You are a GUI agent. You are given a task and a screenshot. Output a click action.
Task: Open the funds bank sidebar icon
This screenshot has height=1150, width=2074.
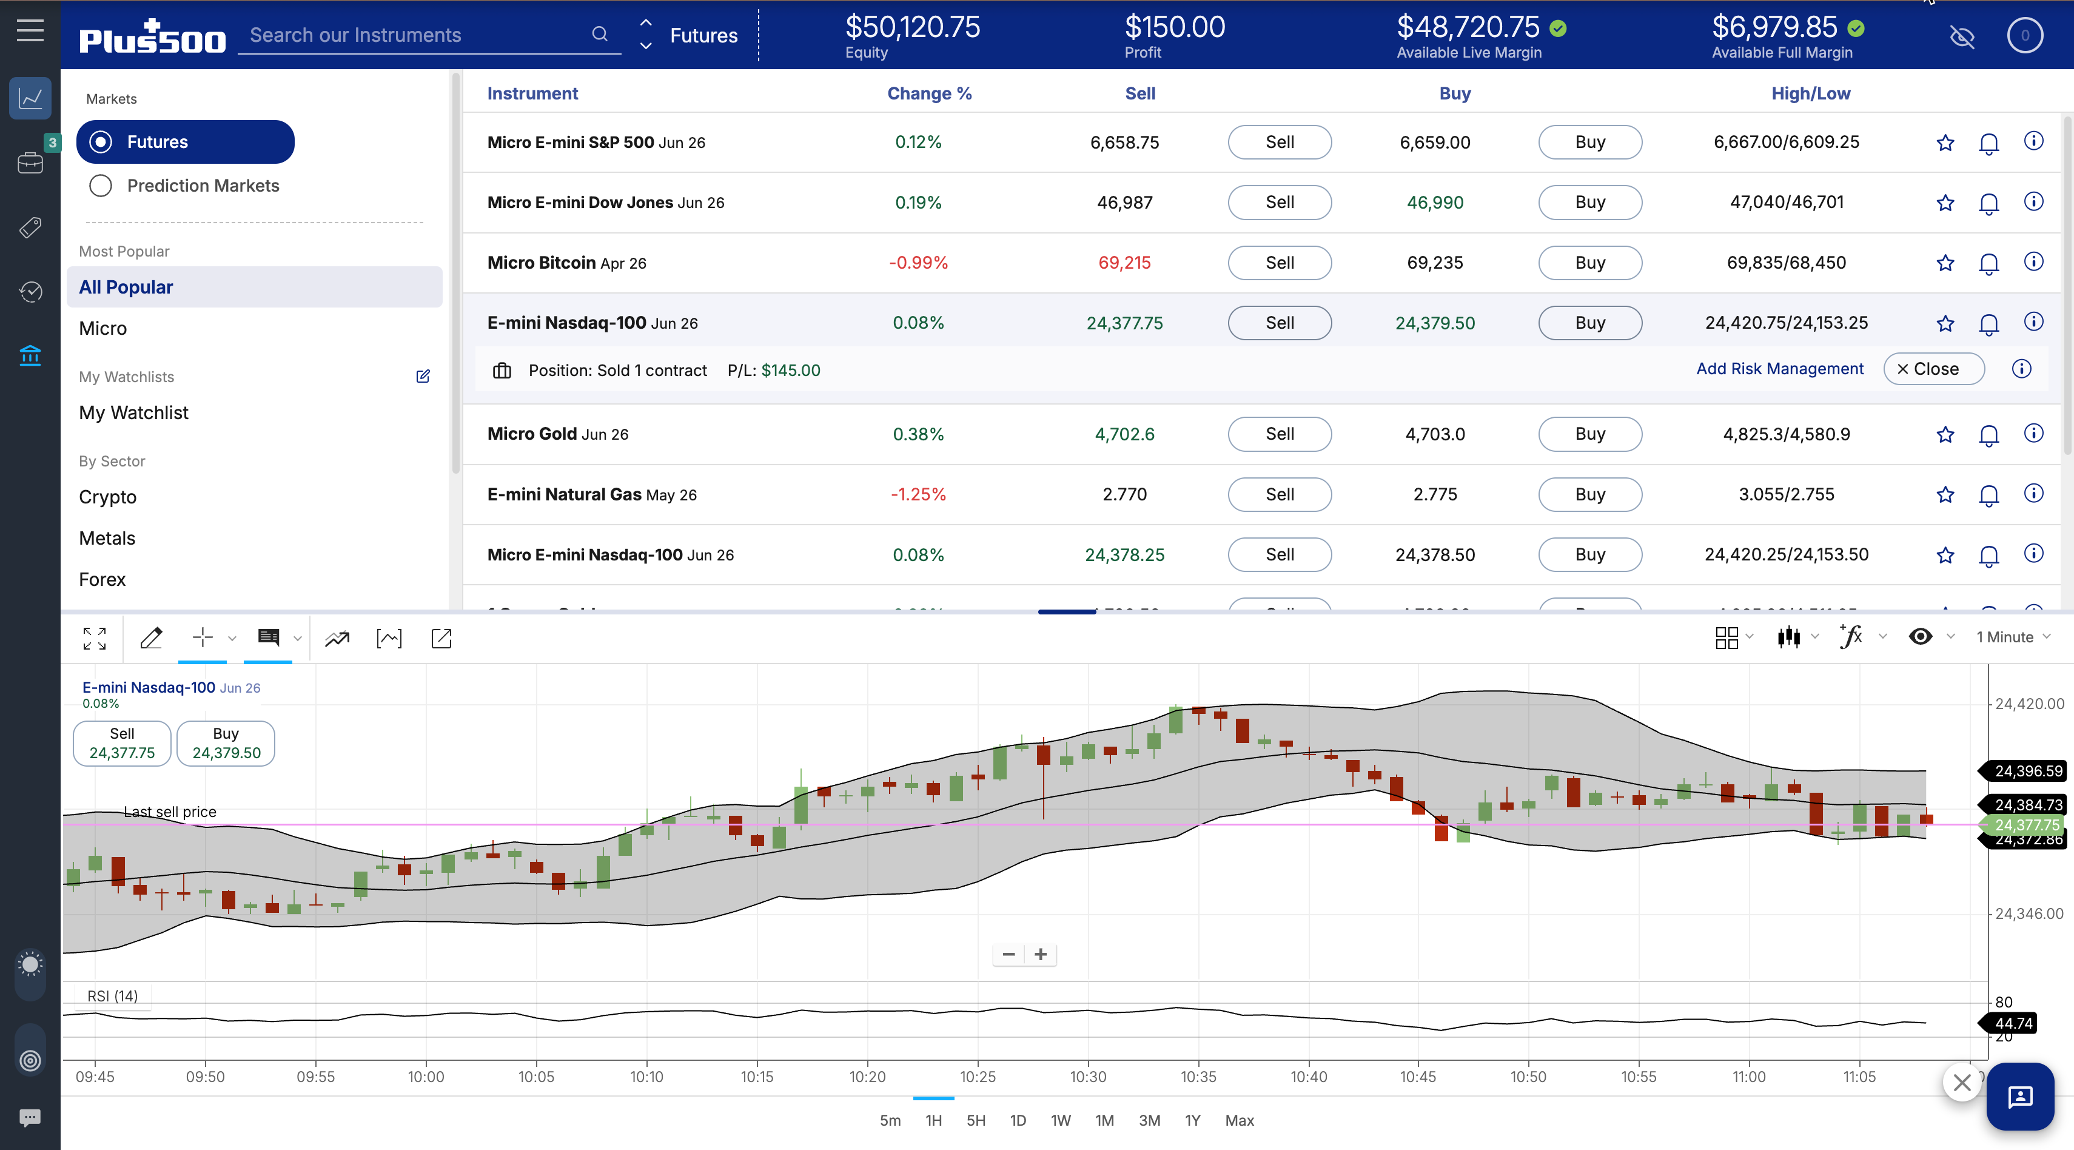point(30,355)
